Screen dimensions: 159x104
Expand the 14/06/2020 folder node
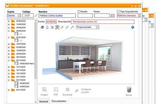(x=9, y=25)
